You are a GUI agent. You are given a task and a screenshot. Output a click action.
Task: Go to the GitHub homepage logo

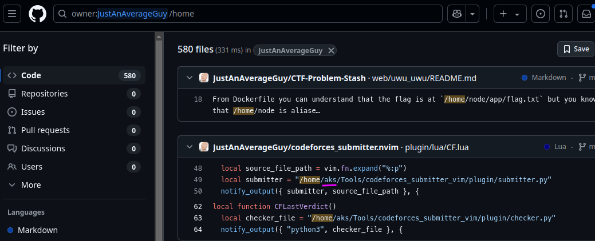pyautogui.click(x=38, y=14)
